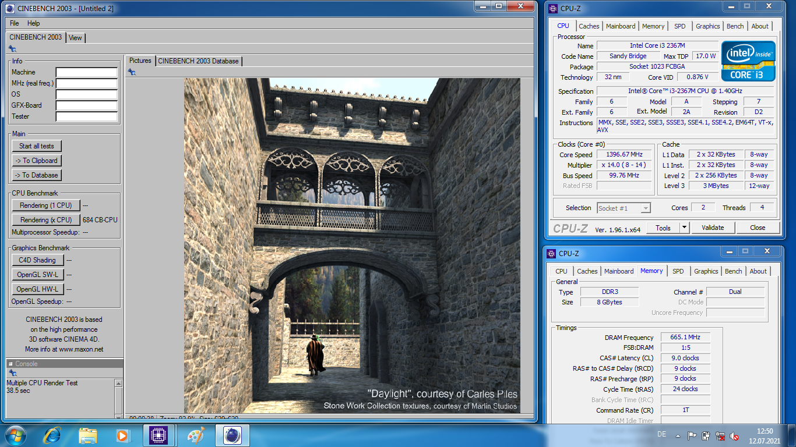Switch to CINEBENCH taskbar button
The width and height of the screenshot is (796, 447).
tap(233, 435)
